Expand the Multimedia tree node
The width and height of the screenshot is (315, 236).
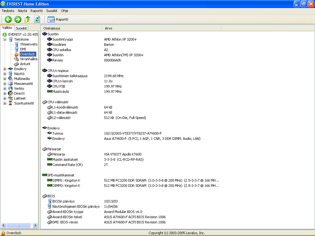coord(5,79)
